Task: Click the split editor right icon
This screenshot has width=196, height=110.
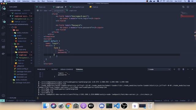Action: tap(188, 7)
